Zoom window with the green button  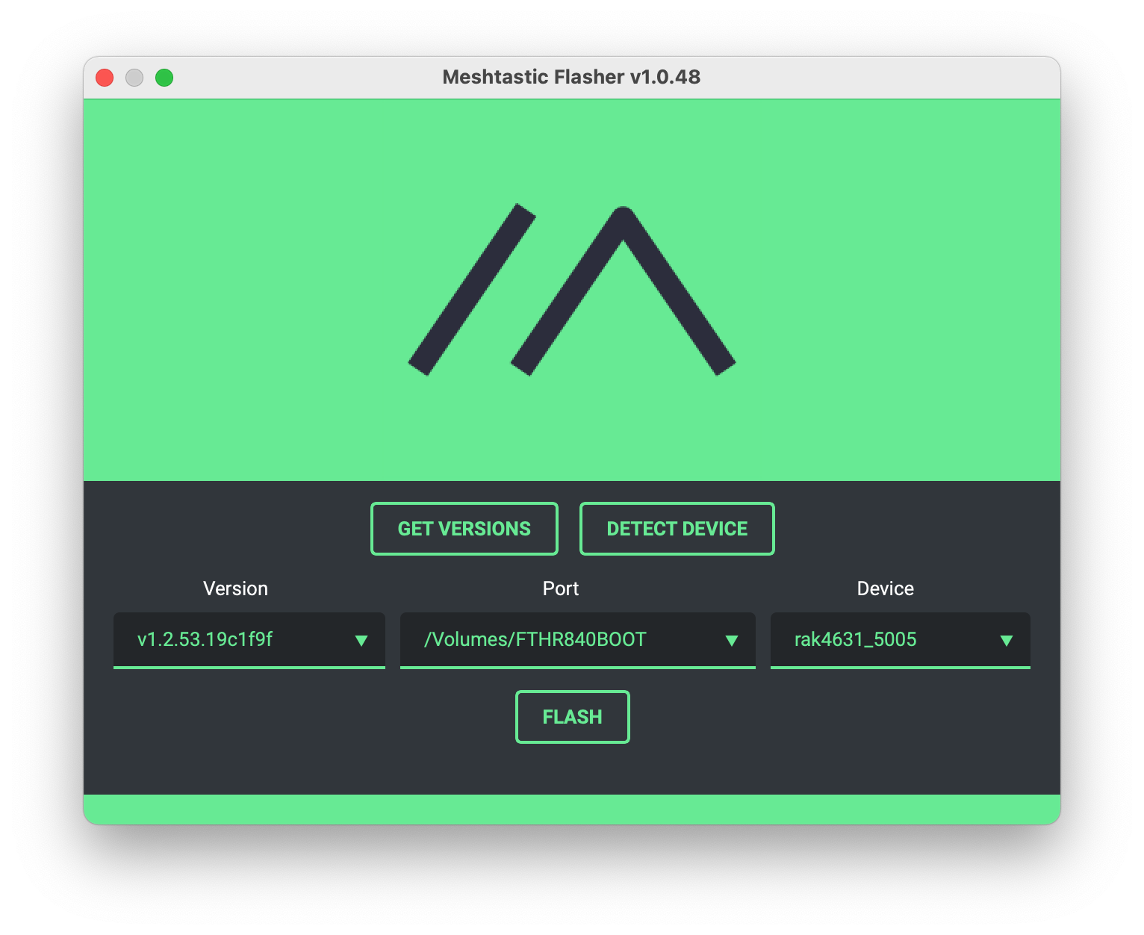tap(164, 78)
